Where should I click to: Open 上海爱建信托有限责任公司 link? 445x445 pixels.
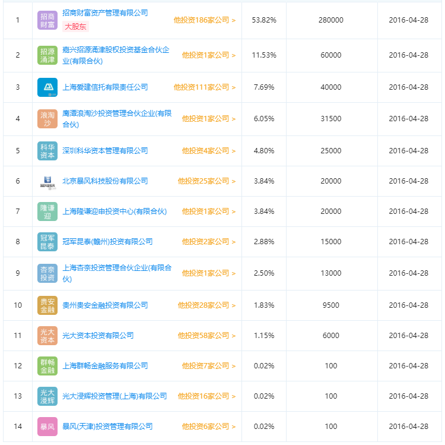[x=105, y=87]
